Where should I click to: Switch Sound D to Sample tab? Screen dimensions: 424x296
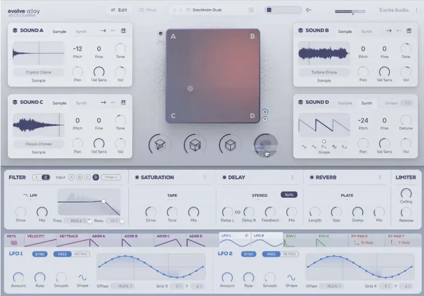pos(345,103)
